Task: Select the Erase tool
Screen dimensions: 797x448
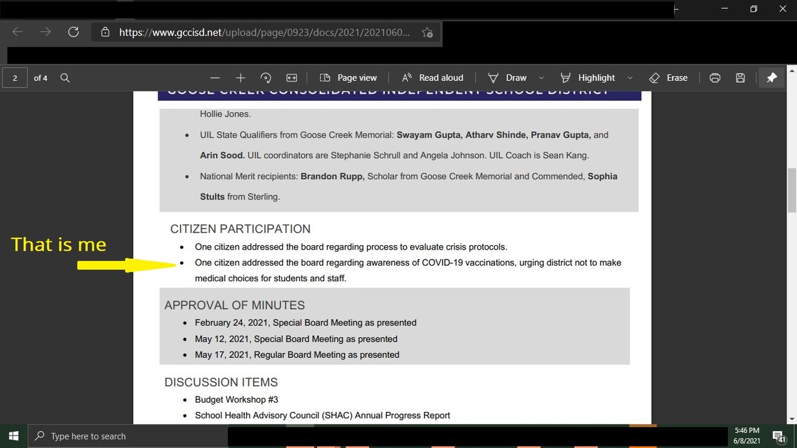Action: click(x=668, y=78)
